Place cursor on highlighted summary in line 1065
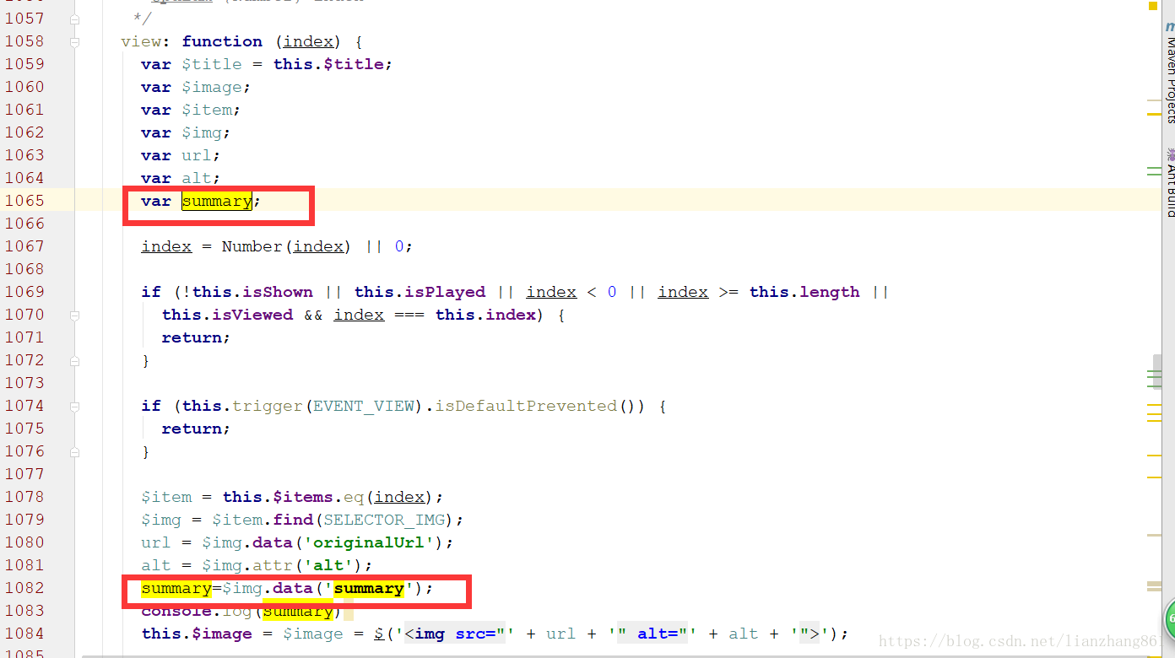The height and width of the screenshot is (658, 1175). click(x=217, y=201)
